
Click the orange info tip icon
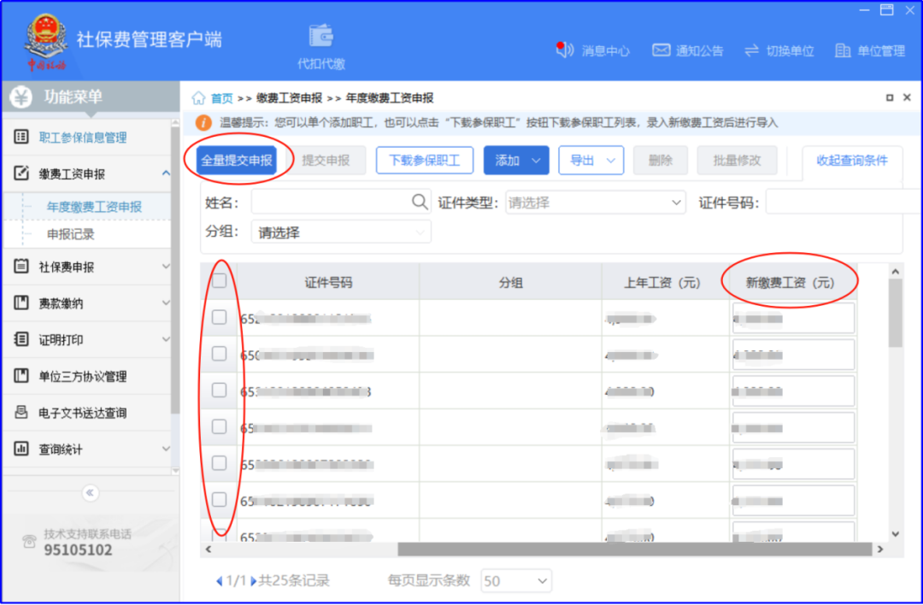[x=203, y=122]
